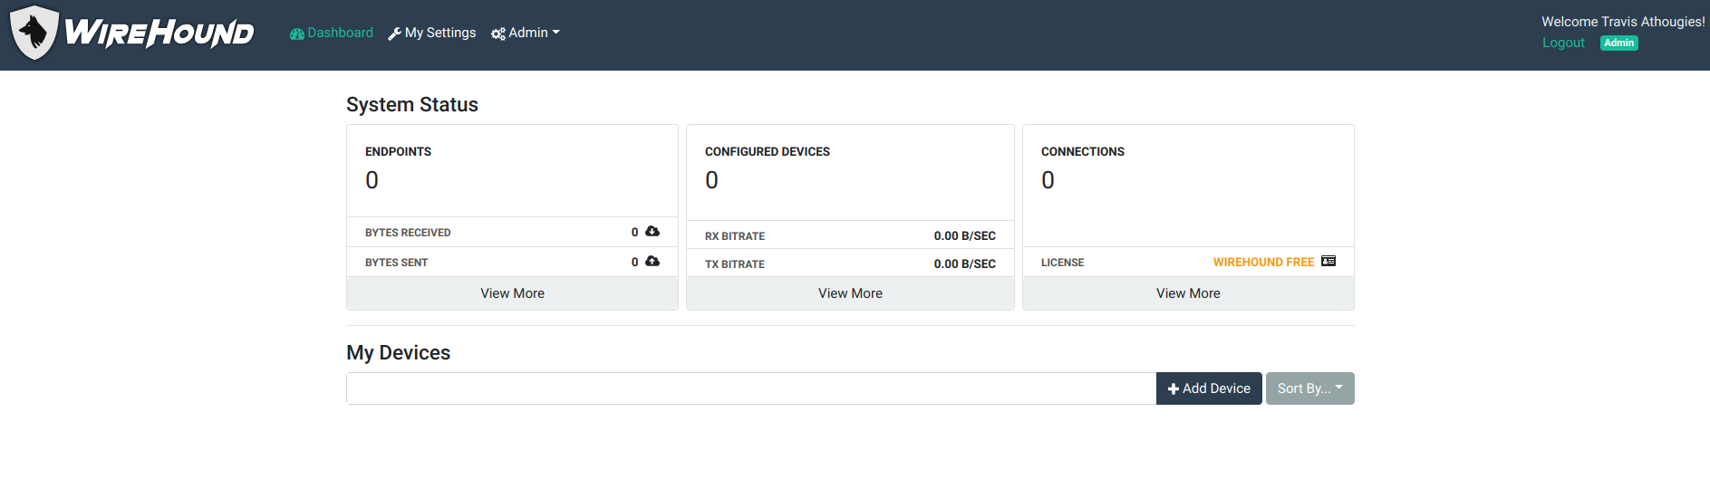The width and height of the screenshot is (1710, 479).
Task: Focus the My Devices search field
Action: point(750,388)
